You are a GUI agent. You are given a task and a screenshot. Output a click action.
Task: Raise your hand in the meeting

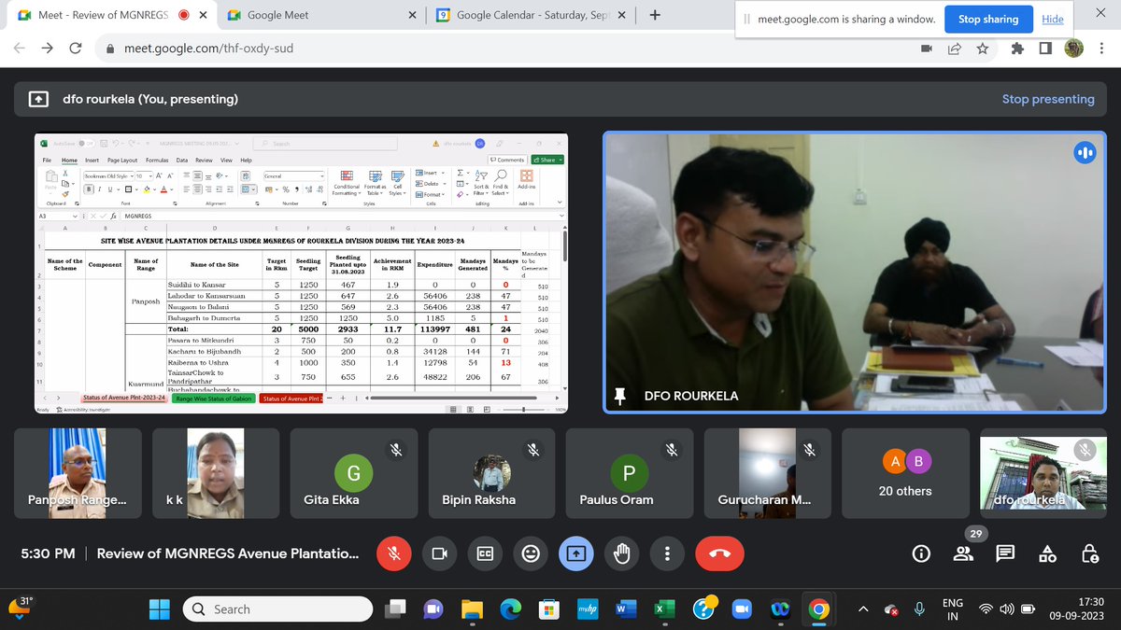point(622,553)
